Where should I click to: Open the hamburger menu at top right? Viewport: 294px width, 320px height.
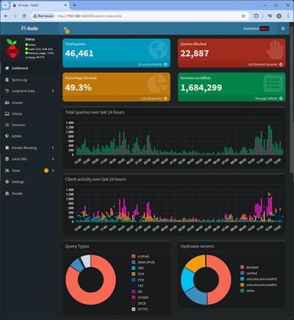point(283,29)
